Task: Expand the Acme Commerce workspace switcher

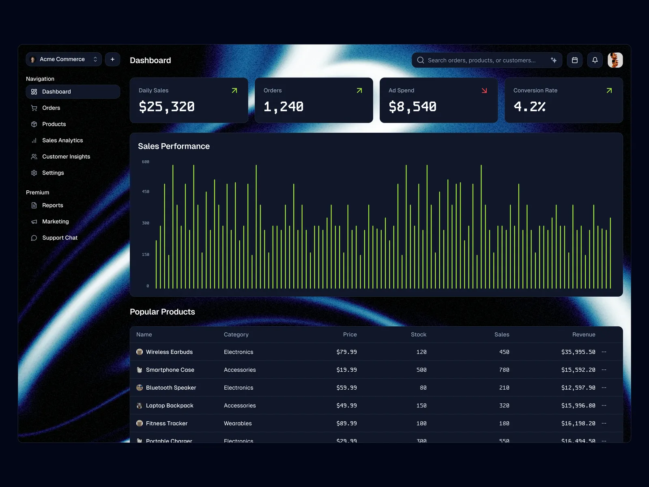Action: (x=64, y=59)
